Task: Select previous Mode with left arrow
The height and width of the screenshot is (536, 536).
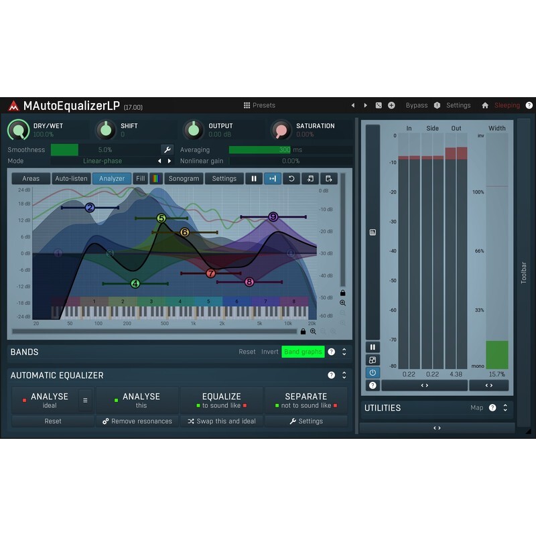Action: [x=159, y=161]
